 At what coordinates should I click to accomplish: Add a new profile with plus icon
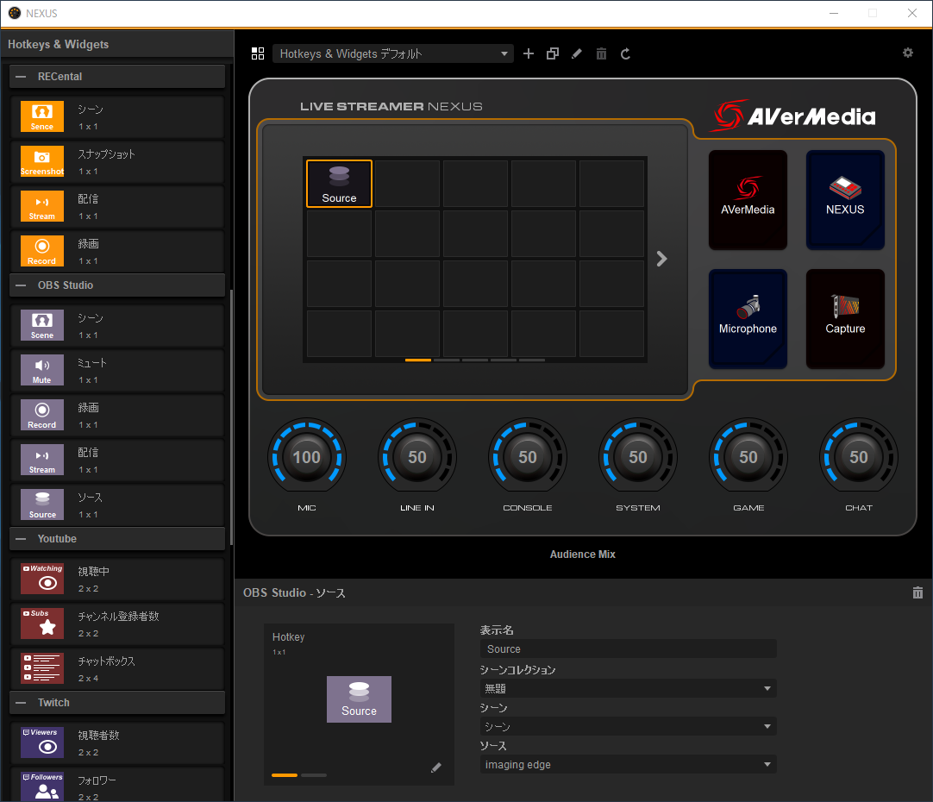click(x=529, y=53)
